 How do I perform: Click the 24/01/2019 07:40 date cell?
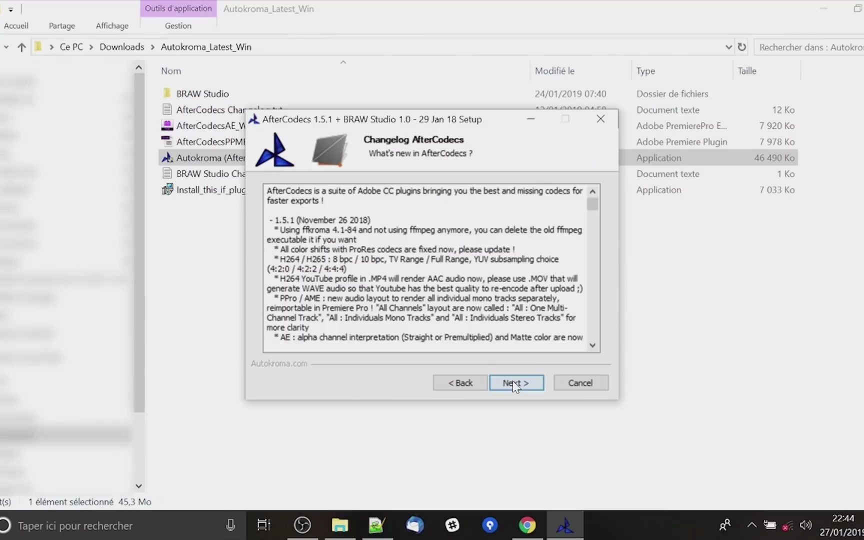pyautogui.click(x=570, y=93)
